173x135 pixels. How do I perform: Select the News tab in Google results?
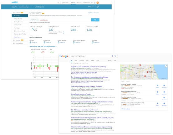tap(87, 60)
